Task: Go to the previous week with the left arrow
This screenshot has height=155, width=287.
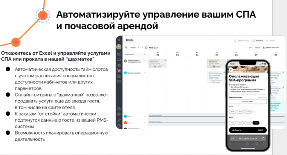Action: (139, 48)
